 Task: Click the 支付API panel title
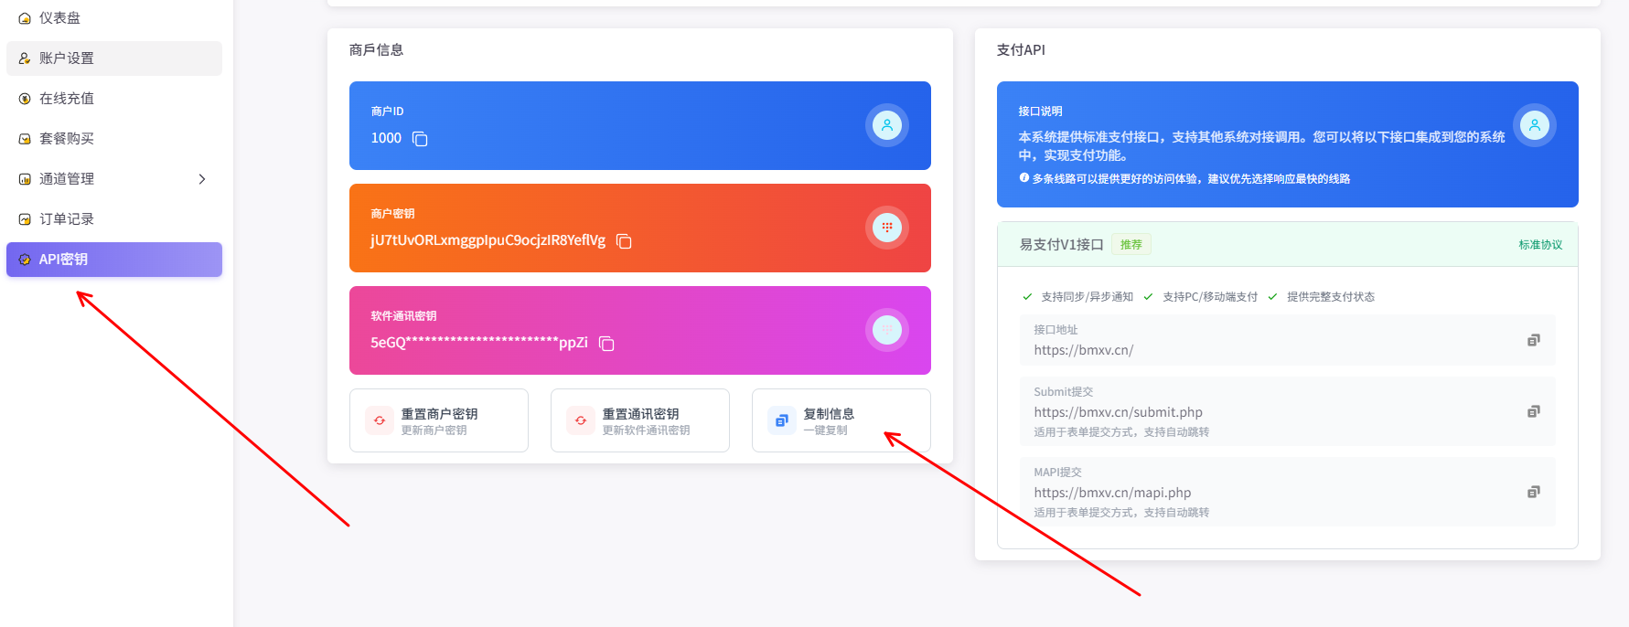pyautogui.click(x=1021, y=50)
